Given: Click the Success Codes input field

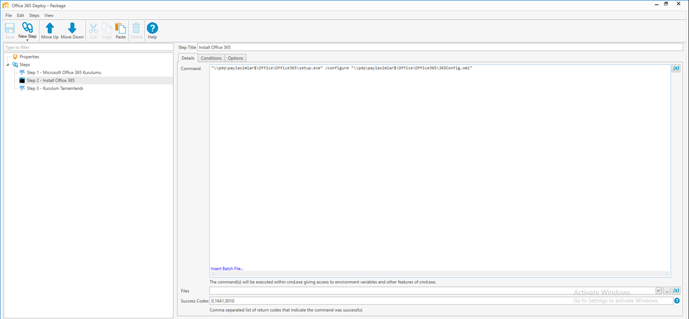Looking at the screenshot, I should click(x=441, y=300).
